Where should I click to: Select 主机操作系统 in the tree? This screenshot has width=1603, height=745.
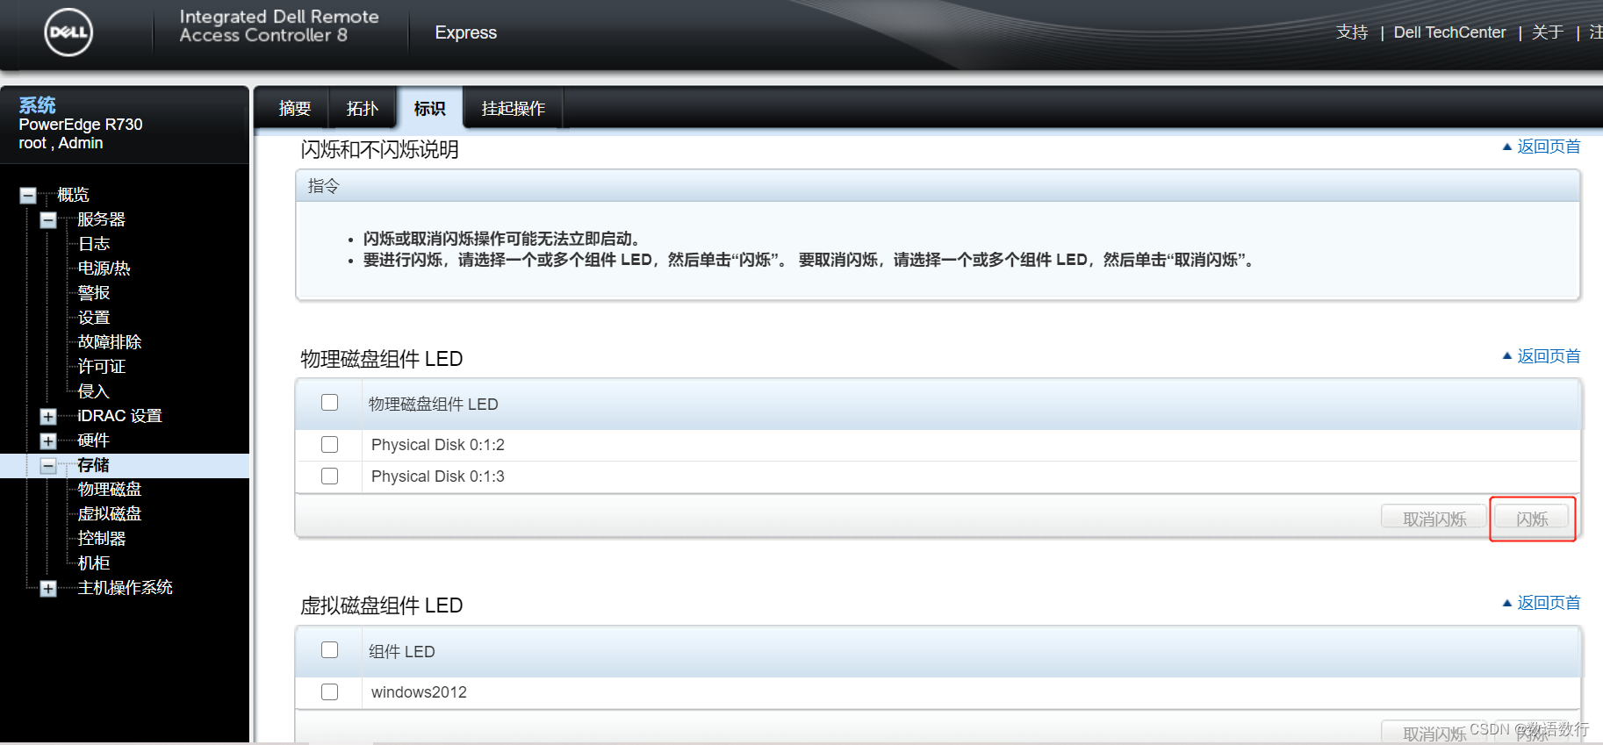(125, 588)
